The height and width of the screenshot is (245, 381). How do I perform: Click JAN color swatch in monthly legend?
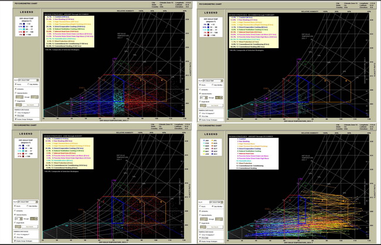pyautogui.click(x=204, y=141)
